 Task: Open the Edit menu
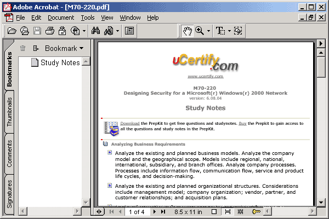tap(36, 18)
